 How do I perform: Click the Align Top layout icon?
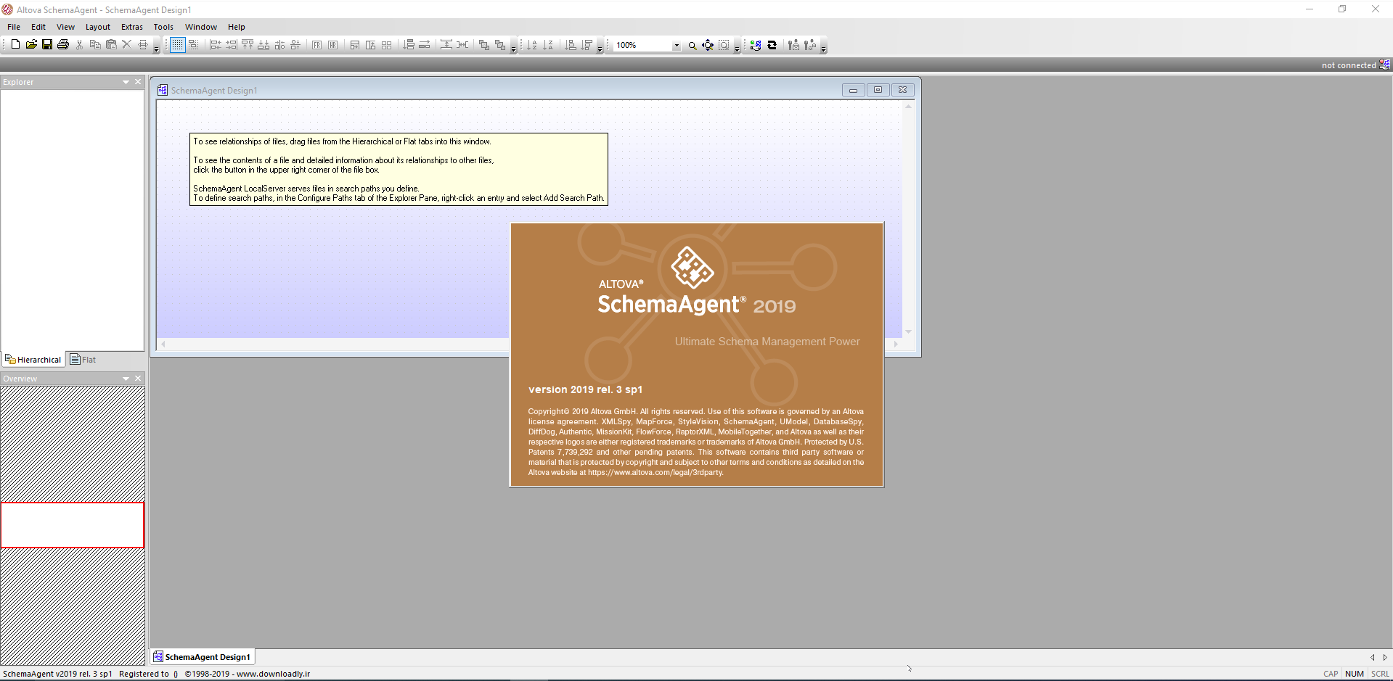248,45
